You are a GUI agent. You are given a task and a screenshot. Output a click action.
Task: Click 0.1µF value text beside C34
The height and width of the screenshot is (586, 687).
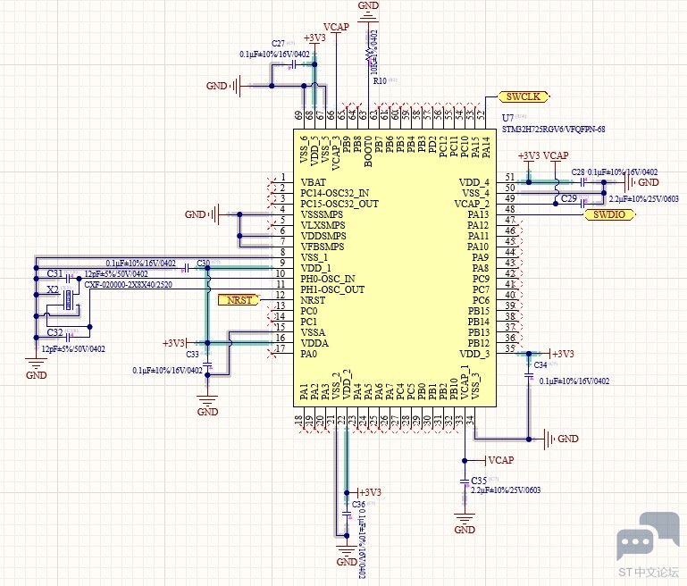574,381
